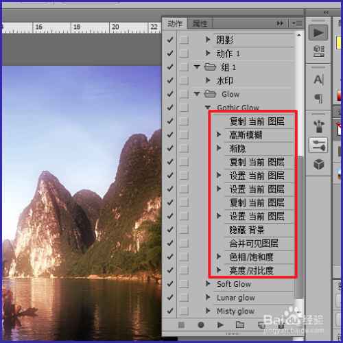Viewport: 343px width, 343px height.
Task: Open the Actions panel flyout menu
Action: click(x=297, y=23)
